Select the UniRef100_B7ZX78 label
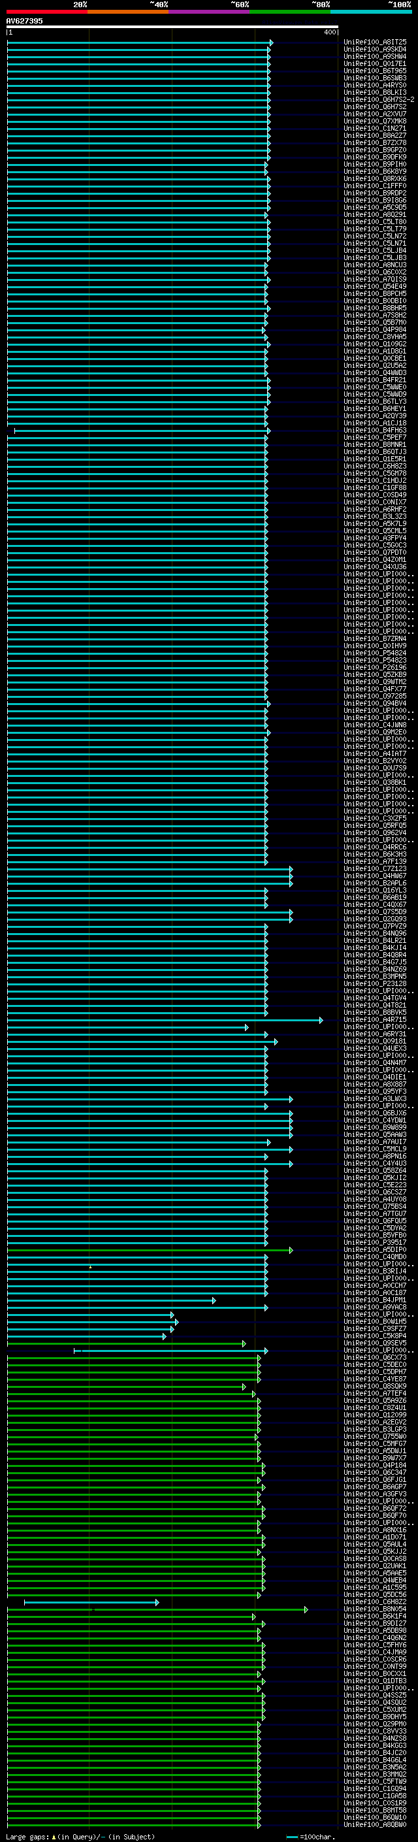 click(x=374, y=143)
